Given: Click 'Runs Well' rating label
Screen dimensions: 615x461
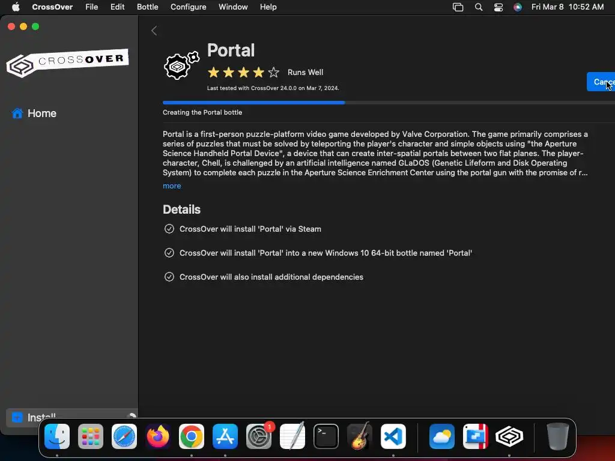Looking at the screenshot, I should [305, 73].
